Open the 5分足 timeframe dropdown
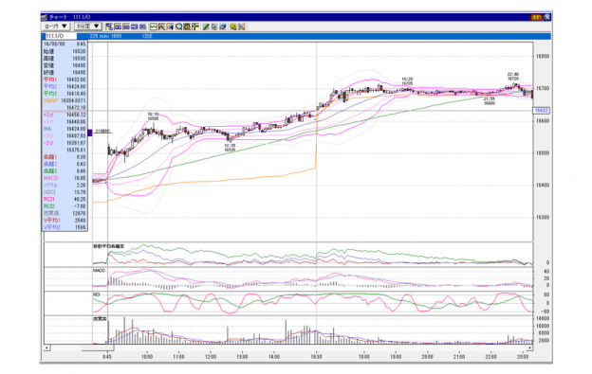The image size is (592, 374). (x=87, y=27)
